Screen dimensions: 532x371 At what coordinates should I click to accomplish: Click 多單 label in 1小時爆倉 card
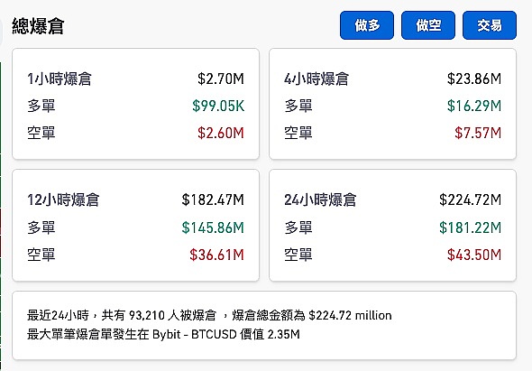[41, 106]
